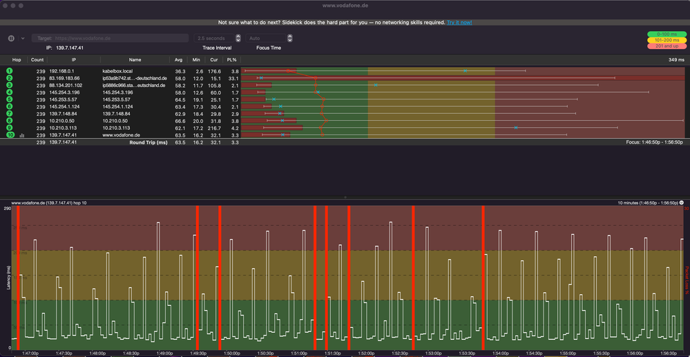Click 66.6 average value of hop 8
690x357 pixels.
click(180, 121)
